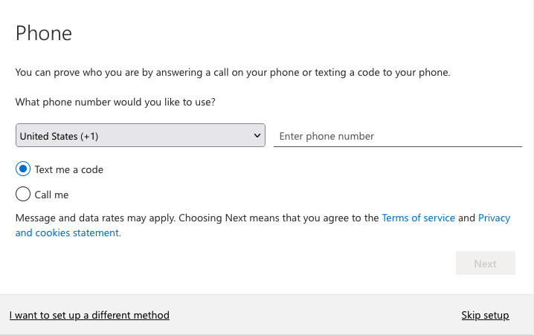534x335 pixels.
Task: Open the Terms of service link
Action: coord(418,218)
